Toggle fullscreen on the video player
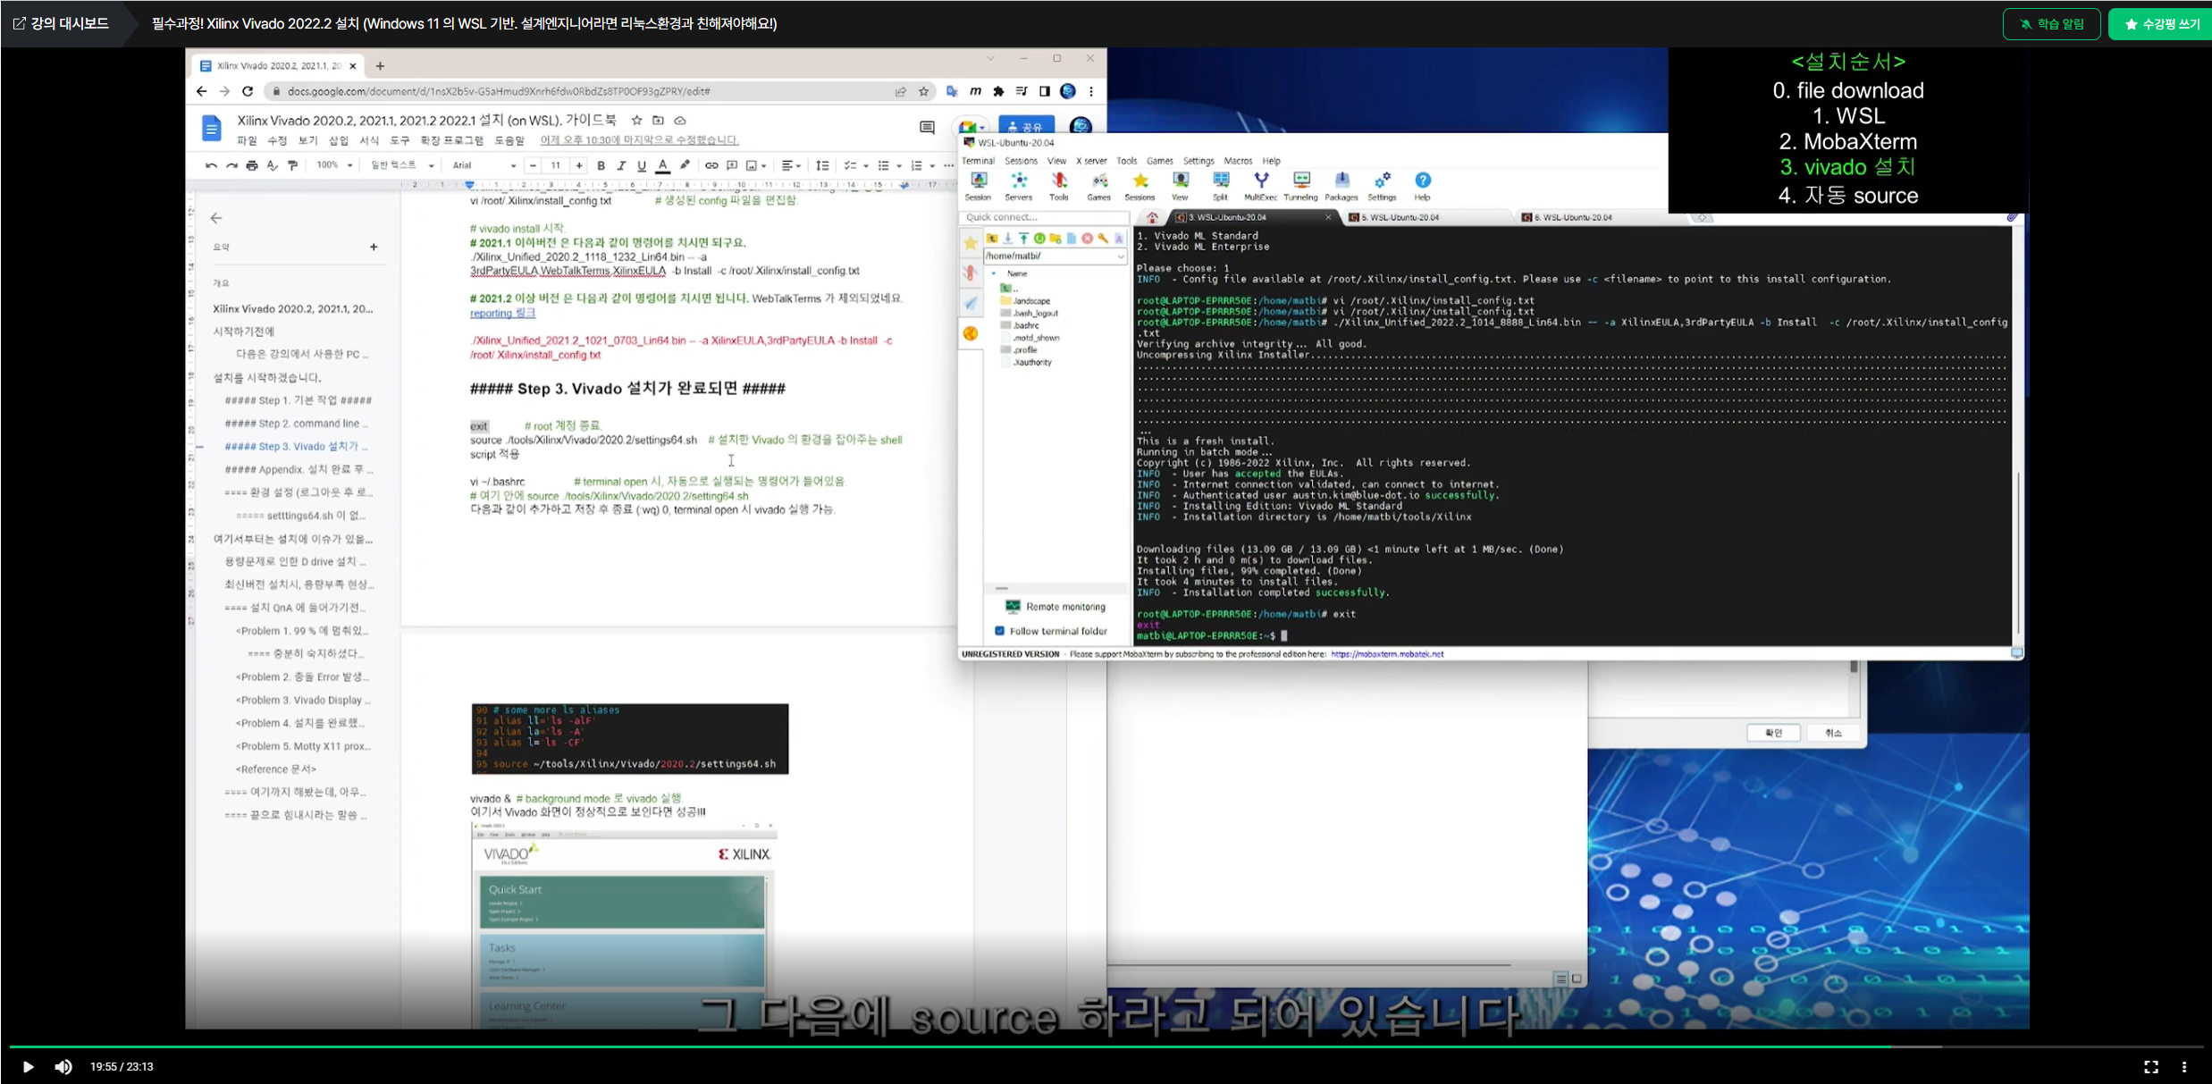The image size is (2212, 1084). click(x=2151, y=1067)
